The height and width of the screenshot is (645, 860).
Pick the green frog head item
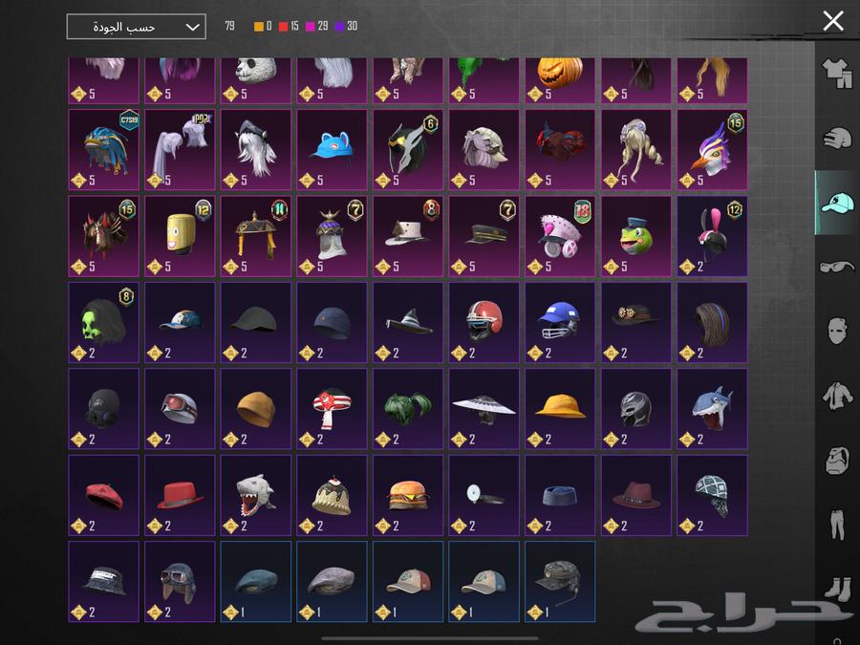tap(636, 236)
